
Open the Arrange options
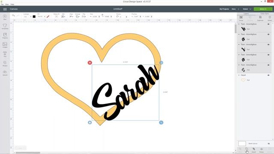pos(77,16)
